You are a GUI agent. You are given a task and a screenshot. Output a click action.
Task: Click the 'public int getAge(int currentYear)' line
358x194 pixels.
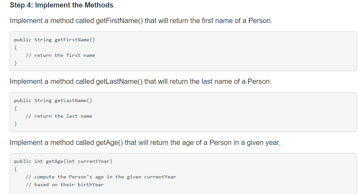click(x=63, y=161)
